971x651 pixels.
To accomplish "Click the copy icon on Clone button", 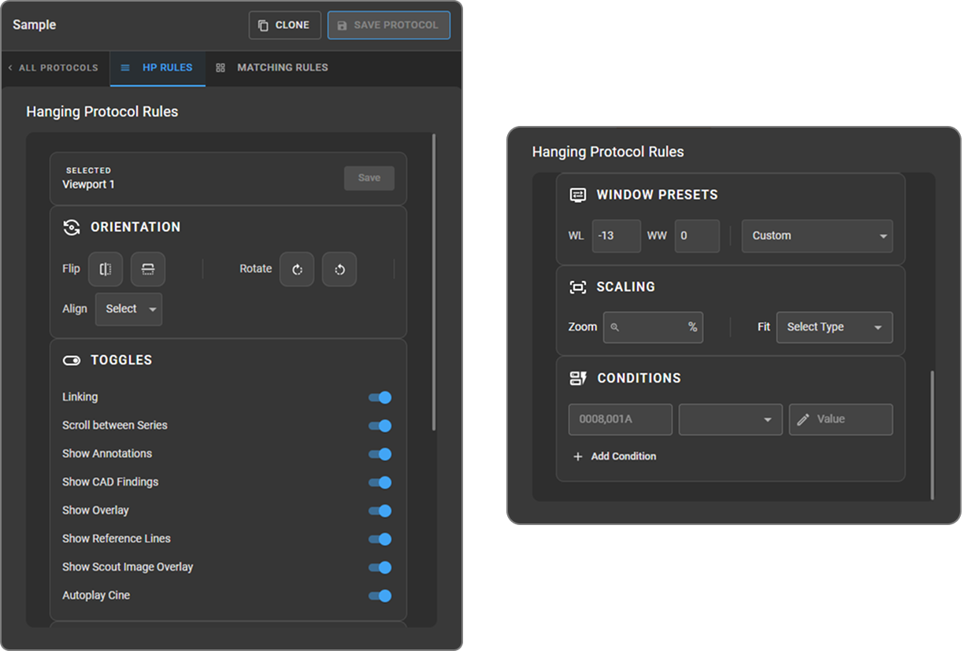I will (263, 25).
